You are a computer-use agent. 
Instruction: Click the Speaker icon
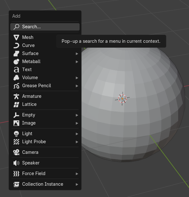click(16, 163)
